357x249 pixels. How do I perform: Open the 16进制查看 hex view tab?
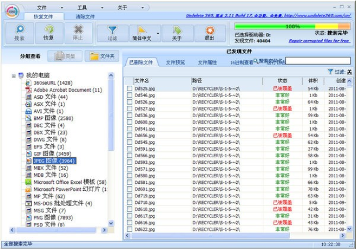(x=241, y=62)
